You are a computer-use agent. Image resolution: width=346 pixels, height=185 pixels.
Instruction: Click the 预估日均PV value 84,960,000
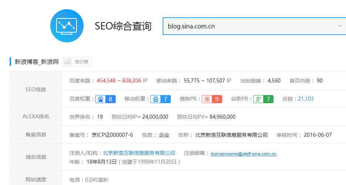[223, 117]
